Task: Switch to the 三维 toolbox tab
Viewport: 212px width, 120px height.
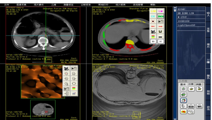Action: (191, 84)
